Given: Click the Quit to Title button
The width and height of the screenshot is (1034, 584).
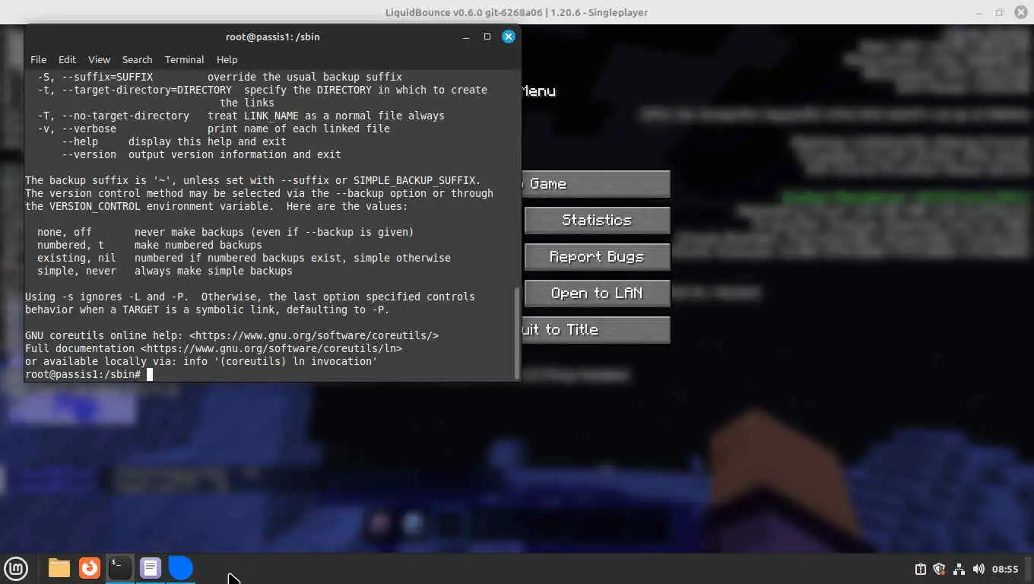Looking at the screenshot, I should click(x=596, y=330).
